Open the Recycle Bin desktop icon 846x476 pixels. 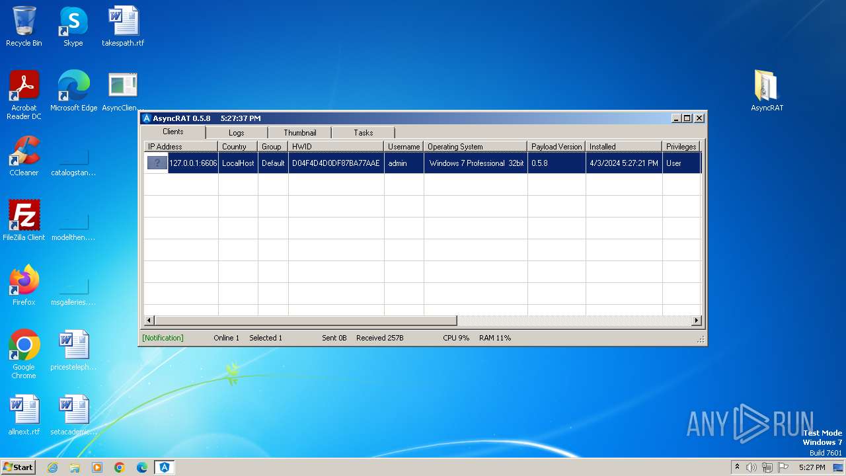[24, 26]
